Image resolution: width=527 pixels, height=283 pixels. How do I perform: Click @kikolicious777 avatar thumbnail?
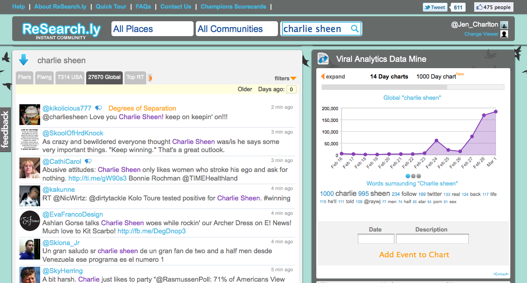30,115
